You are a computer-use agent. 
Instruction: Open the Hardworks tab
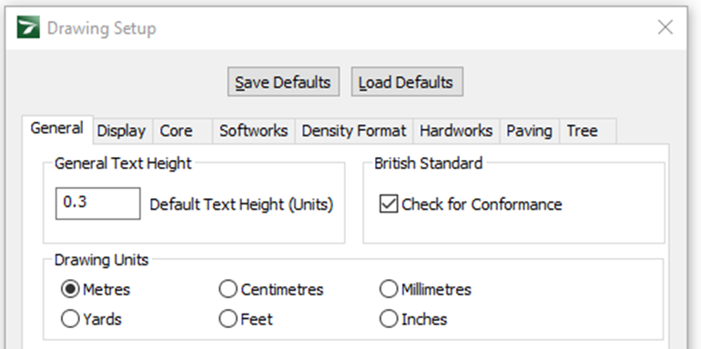[456, 131]
